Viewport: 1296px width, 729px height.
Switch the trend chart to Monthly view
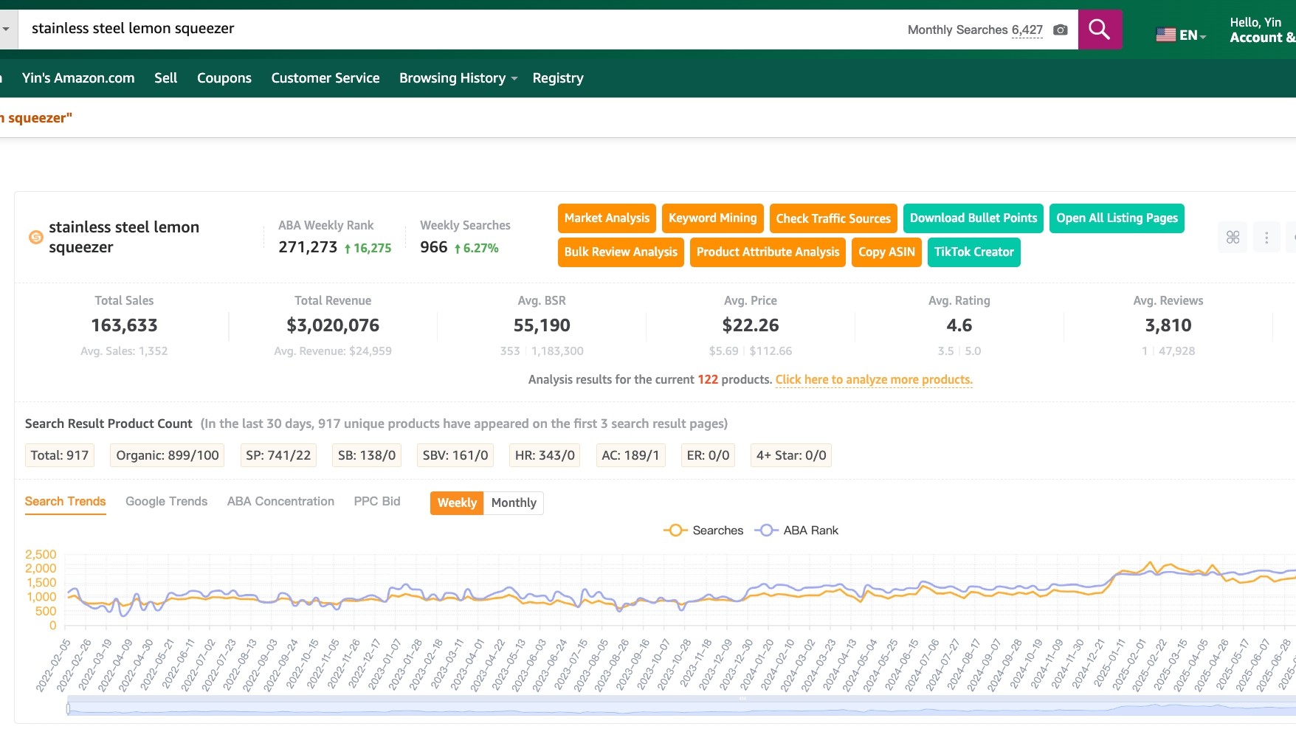pyautogui.click(x=514, y=502)
